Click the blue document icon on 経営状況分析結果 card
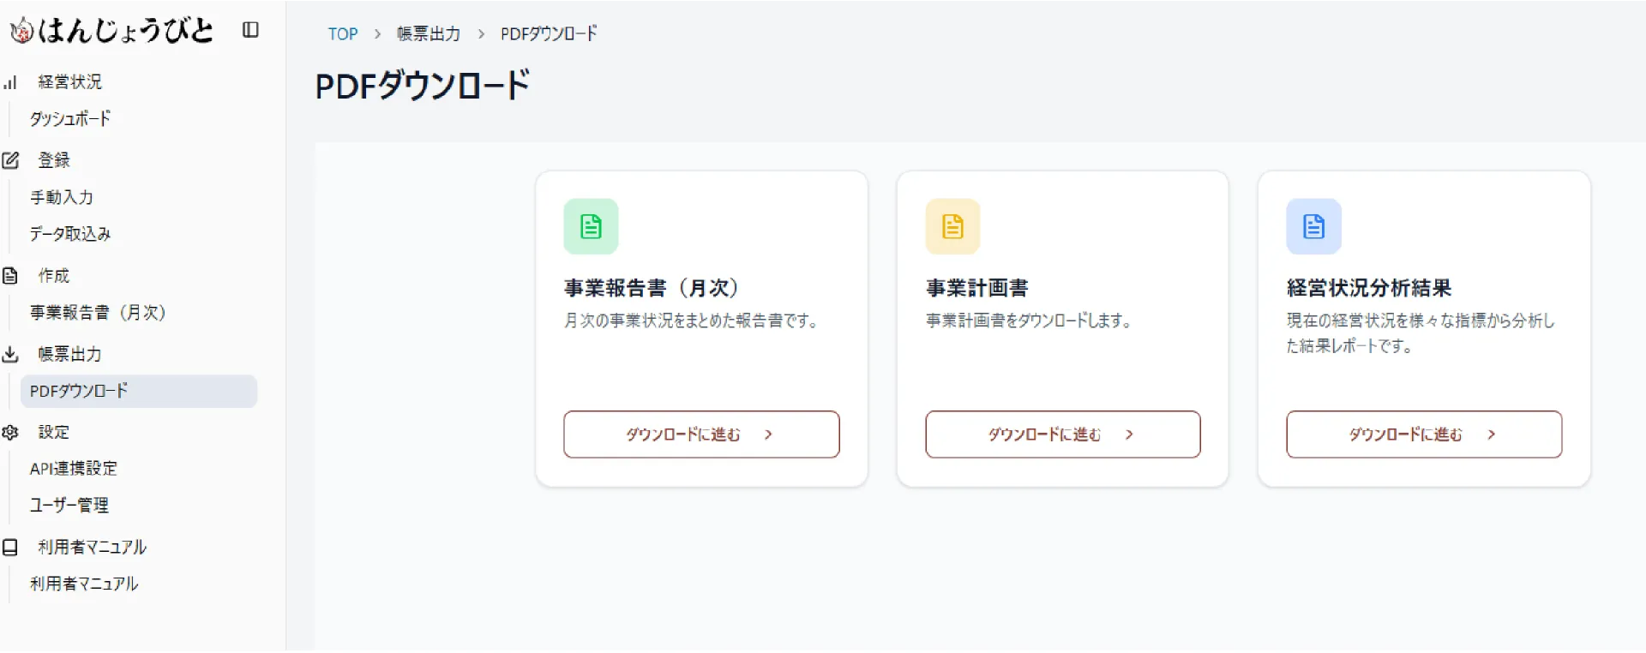The width and height of the screenshot is (1646, 653). (x=1313, y=225)
